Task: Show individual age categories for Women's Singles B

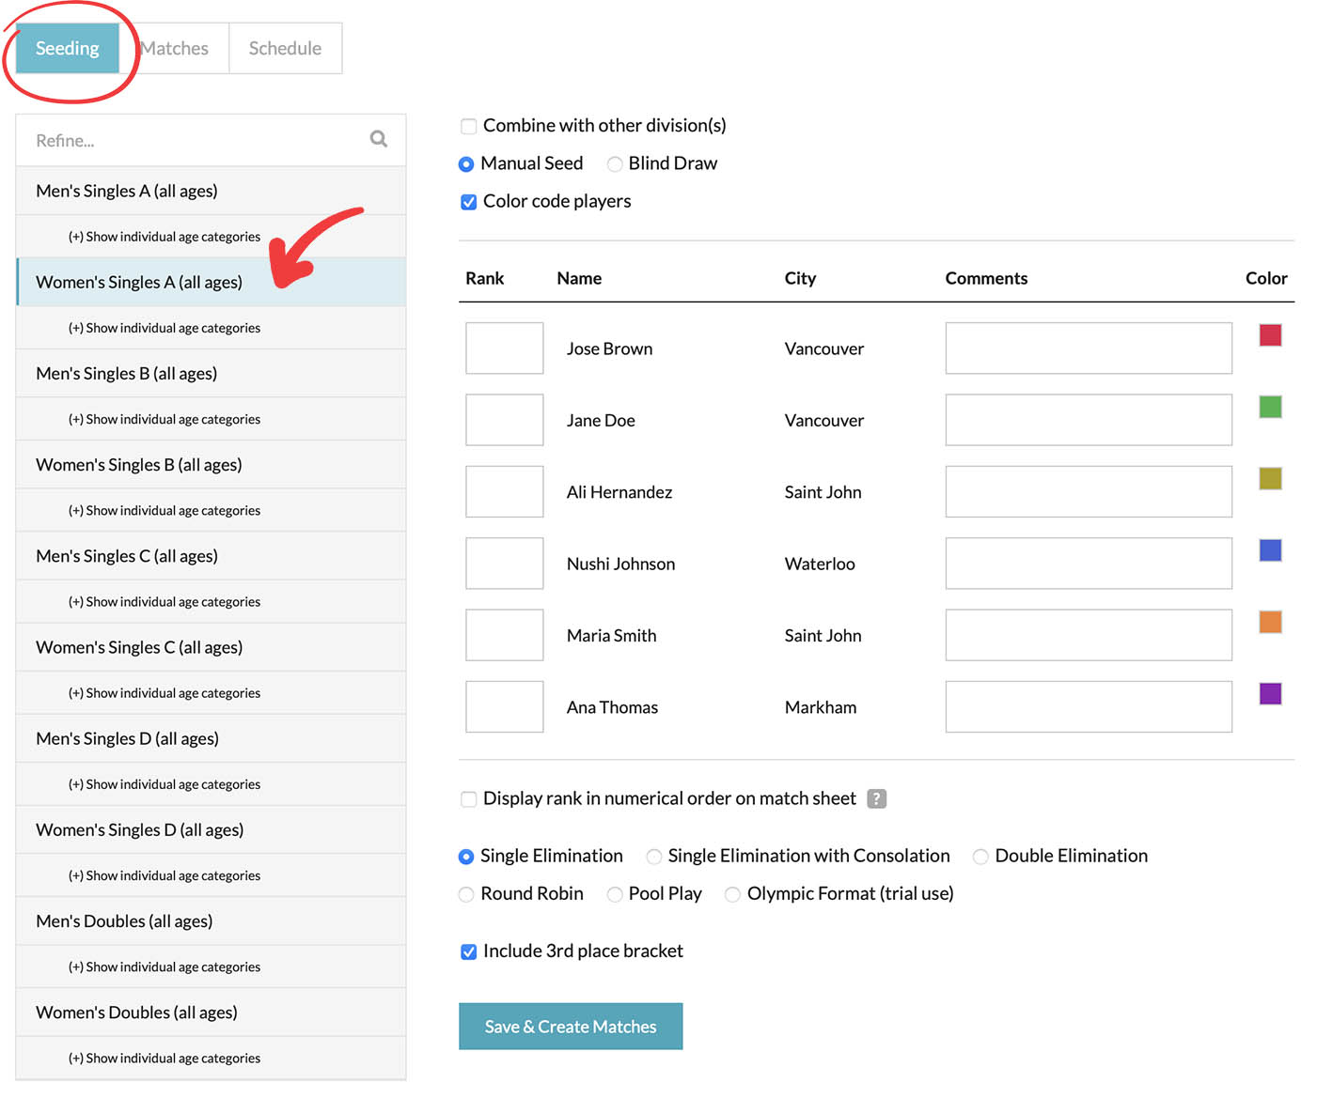Action: tap(164, 511)
